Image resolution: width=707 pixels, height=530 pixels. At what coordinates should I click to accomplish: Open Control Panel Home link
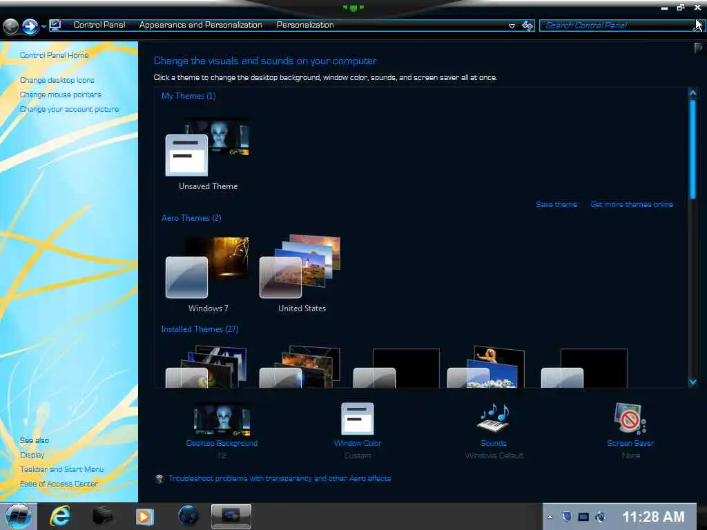pos(54,55)
